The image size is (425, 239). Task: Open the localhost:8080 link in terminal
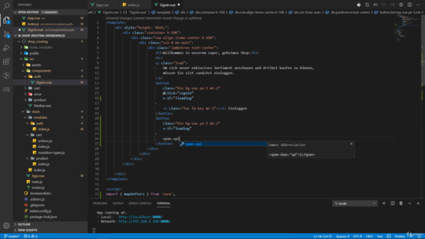[140, 217]
